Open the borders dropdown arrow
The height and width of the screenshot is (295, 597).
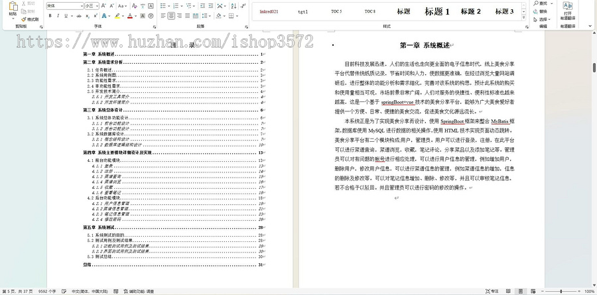[237, 16]
